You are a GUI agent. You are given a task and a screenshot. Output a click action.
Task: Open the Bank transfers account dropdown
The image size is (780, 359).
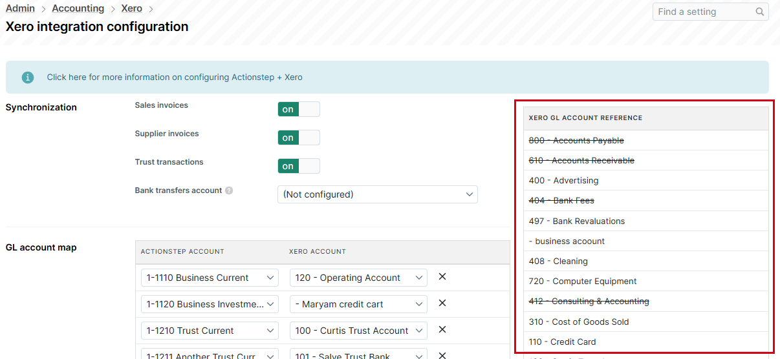378,194
